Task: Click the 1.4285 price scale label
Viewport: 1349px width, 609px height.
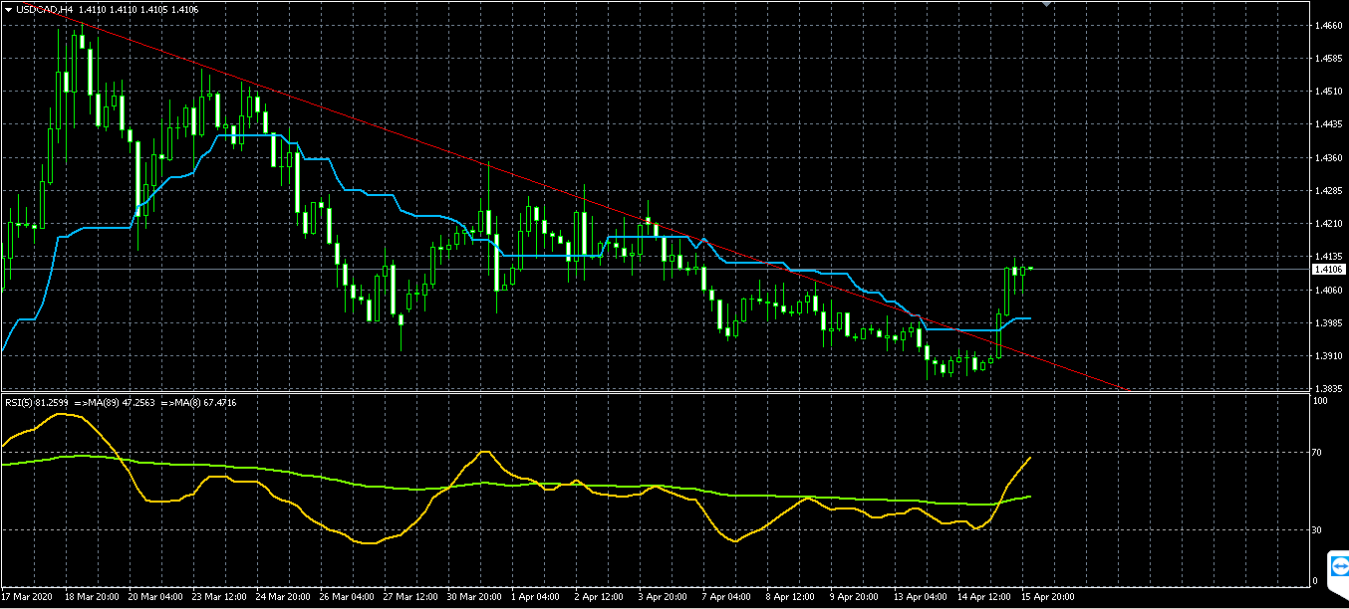Action: [x=1328, y=190]
